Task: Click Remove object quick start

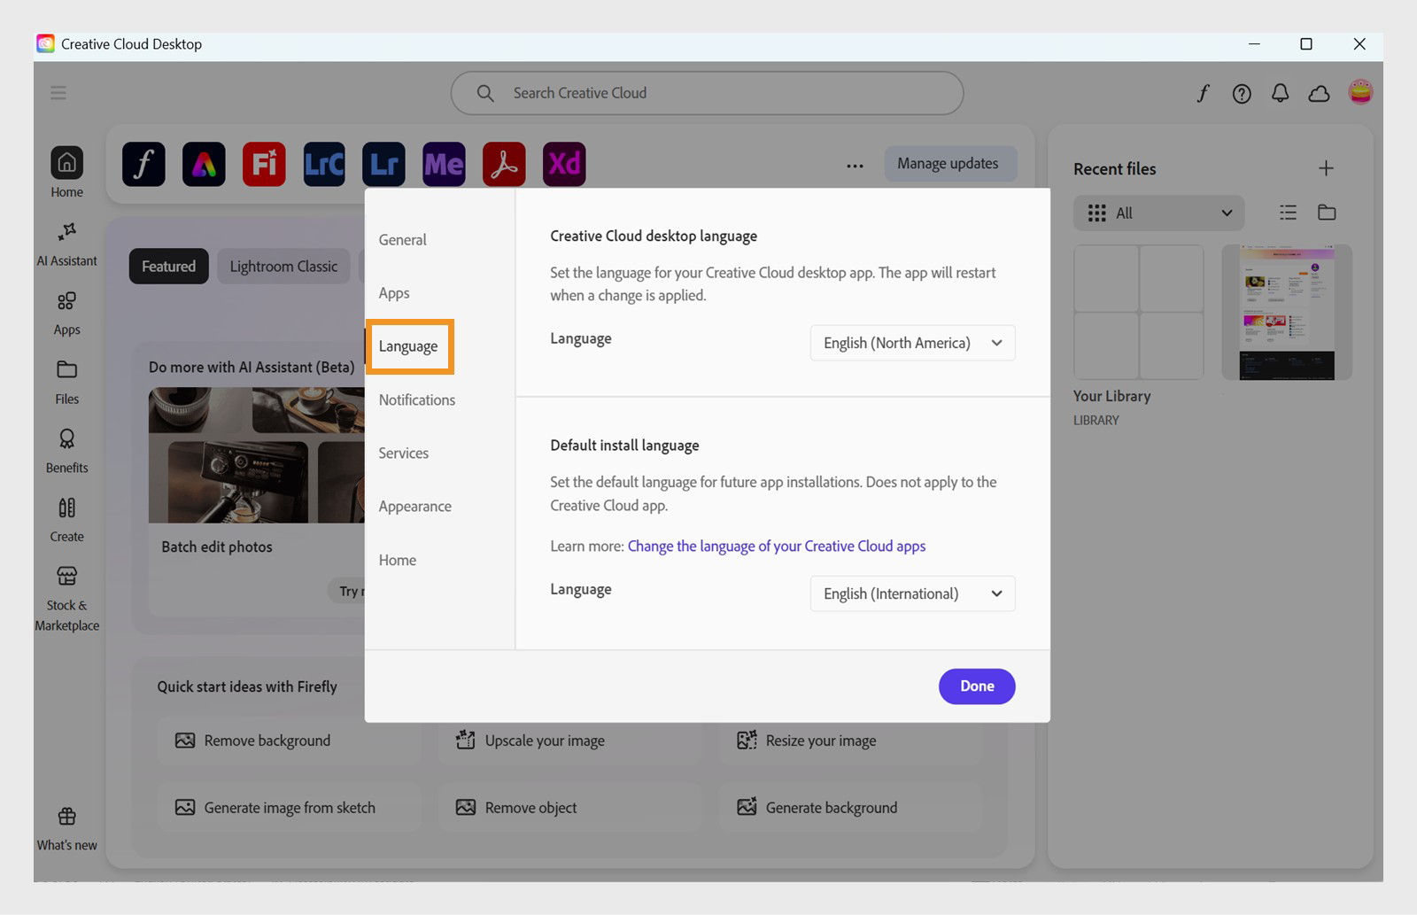Action: click(x=569, y=808)
